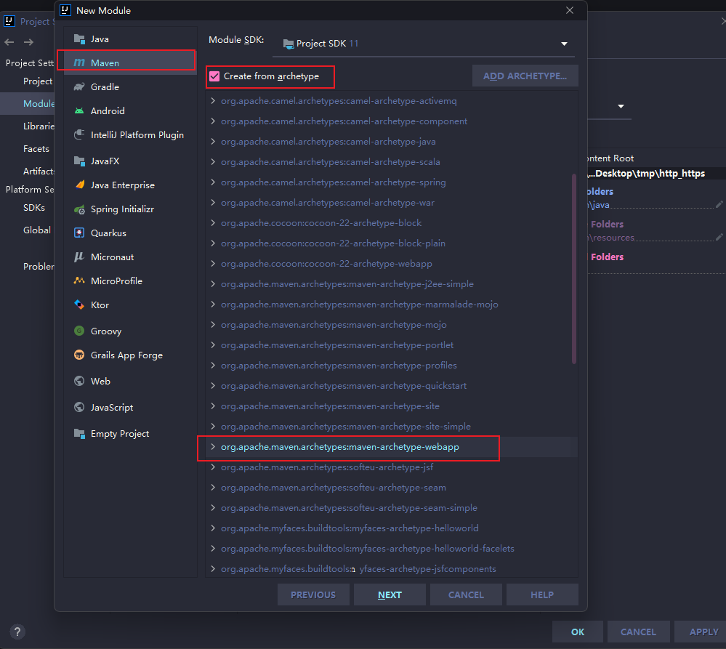Viewport: 726px width, 649px height.
Task: Click the edit pencil next to resources folder
Action: (x=719, y=237)
